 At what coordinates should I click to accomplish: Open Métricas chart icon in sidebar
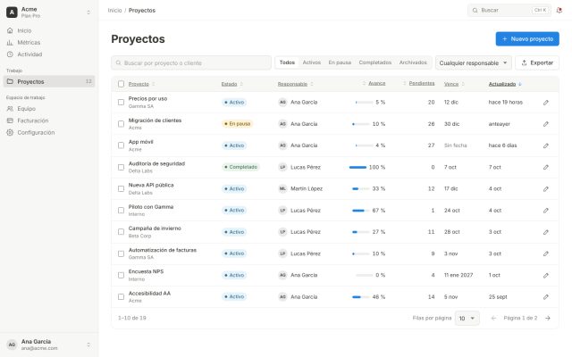10,43
